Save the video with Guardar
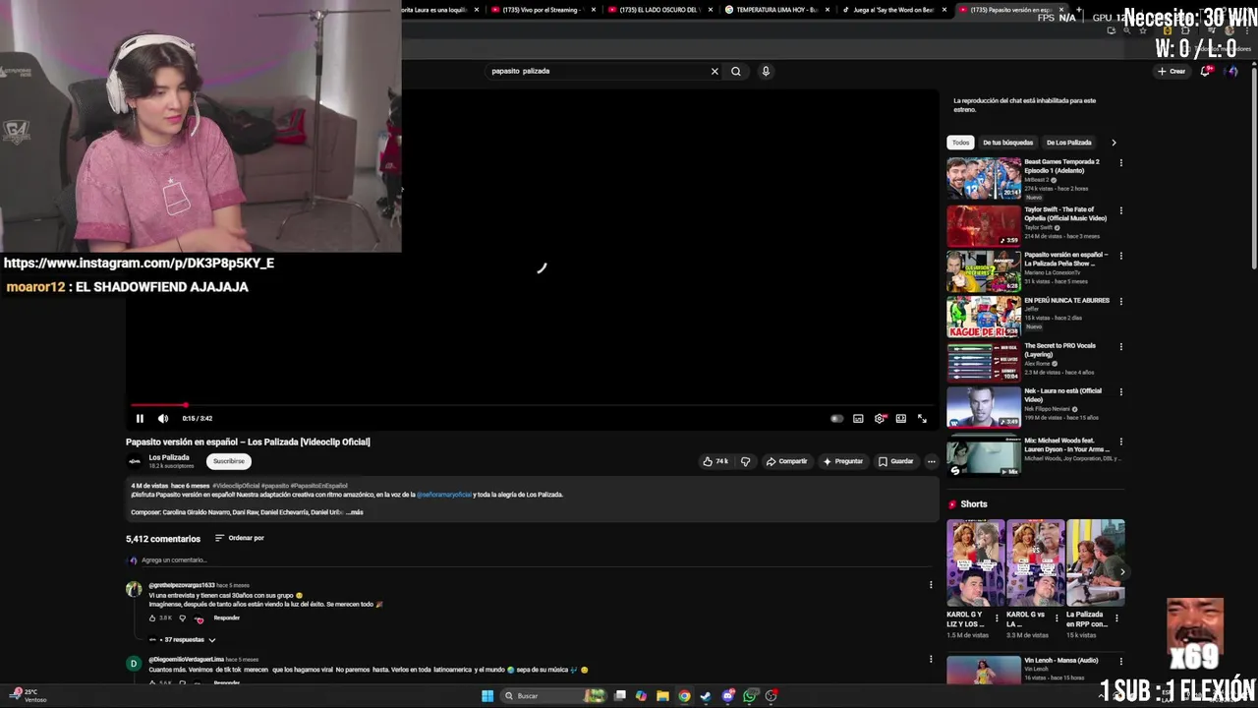 tap(896, 461)
